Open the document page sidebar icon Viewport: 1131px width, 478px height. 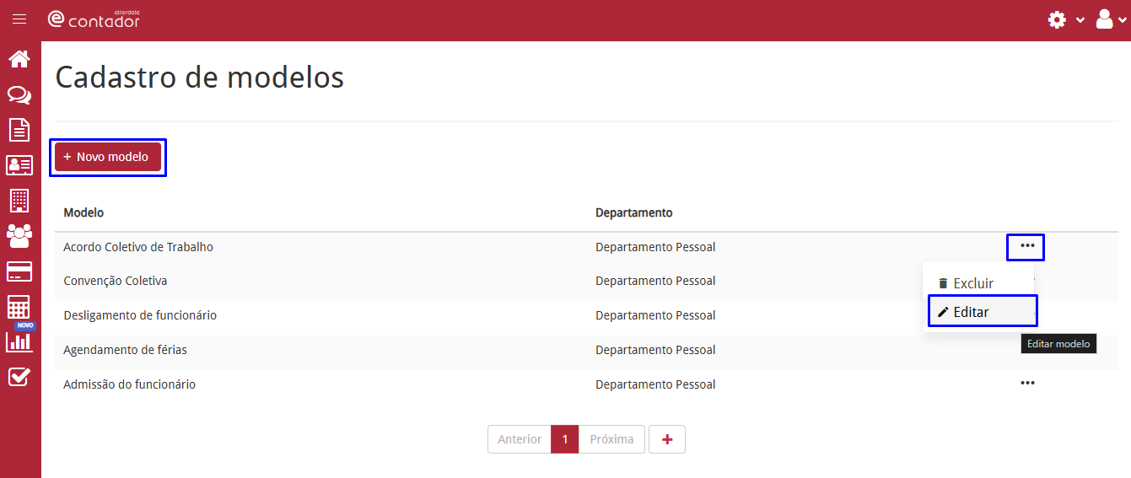tap(19, 130)
